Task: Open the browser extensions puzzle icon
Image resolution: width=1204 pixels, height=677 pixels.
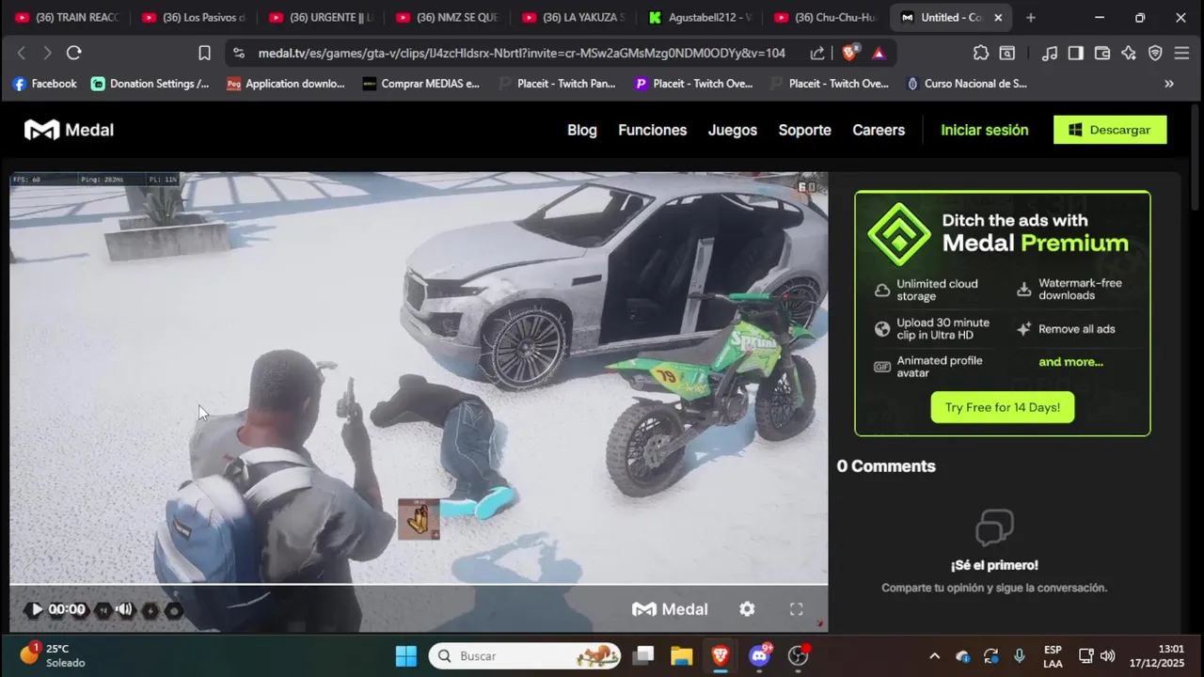Action: (x=981, y=53)
